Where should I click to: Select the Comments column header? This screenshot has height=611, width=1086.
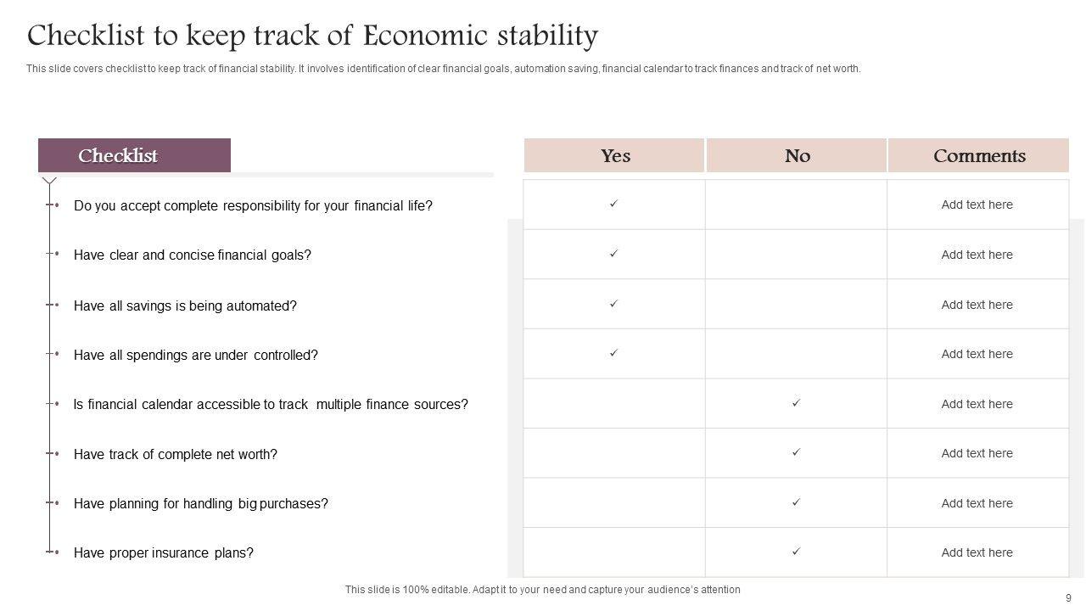[979, 156]
